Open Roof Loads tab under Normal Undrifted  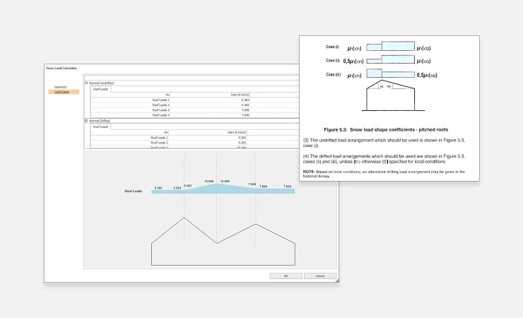(x=100, y=89)
